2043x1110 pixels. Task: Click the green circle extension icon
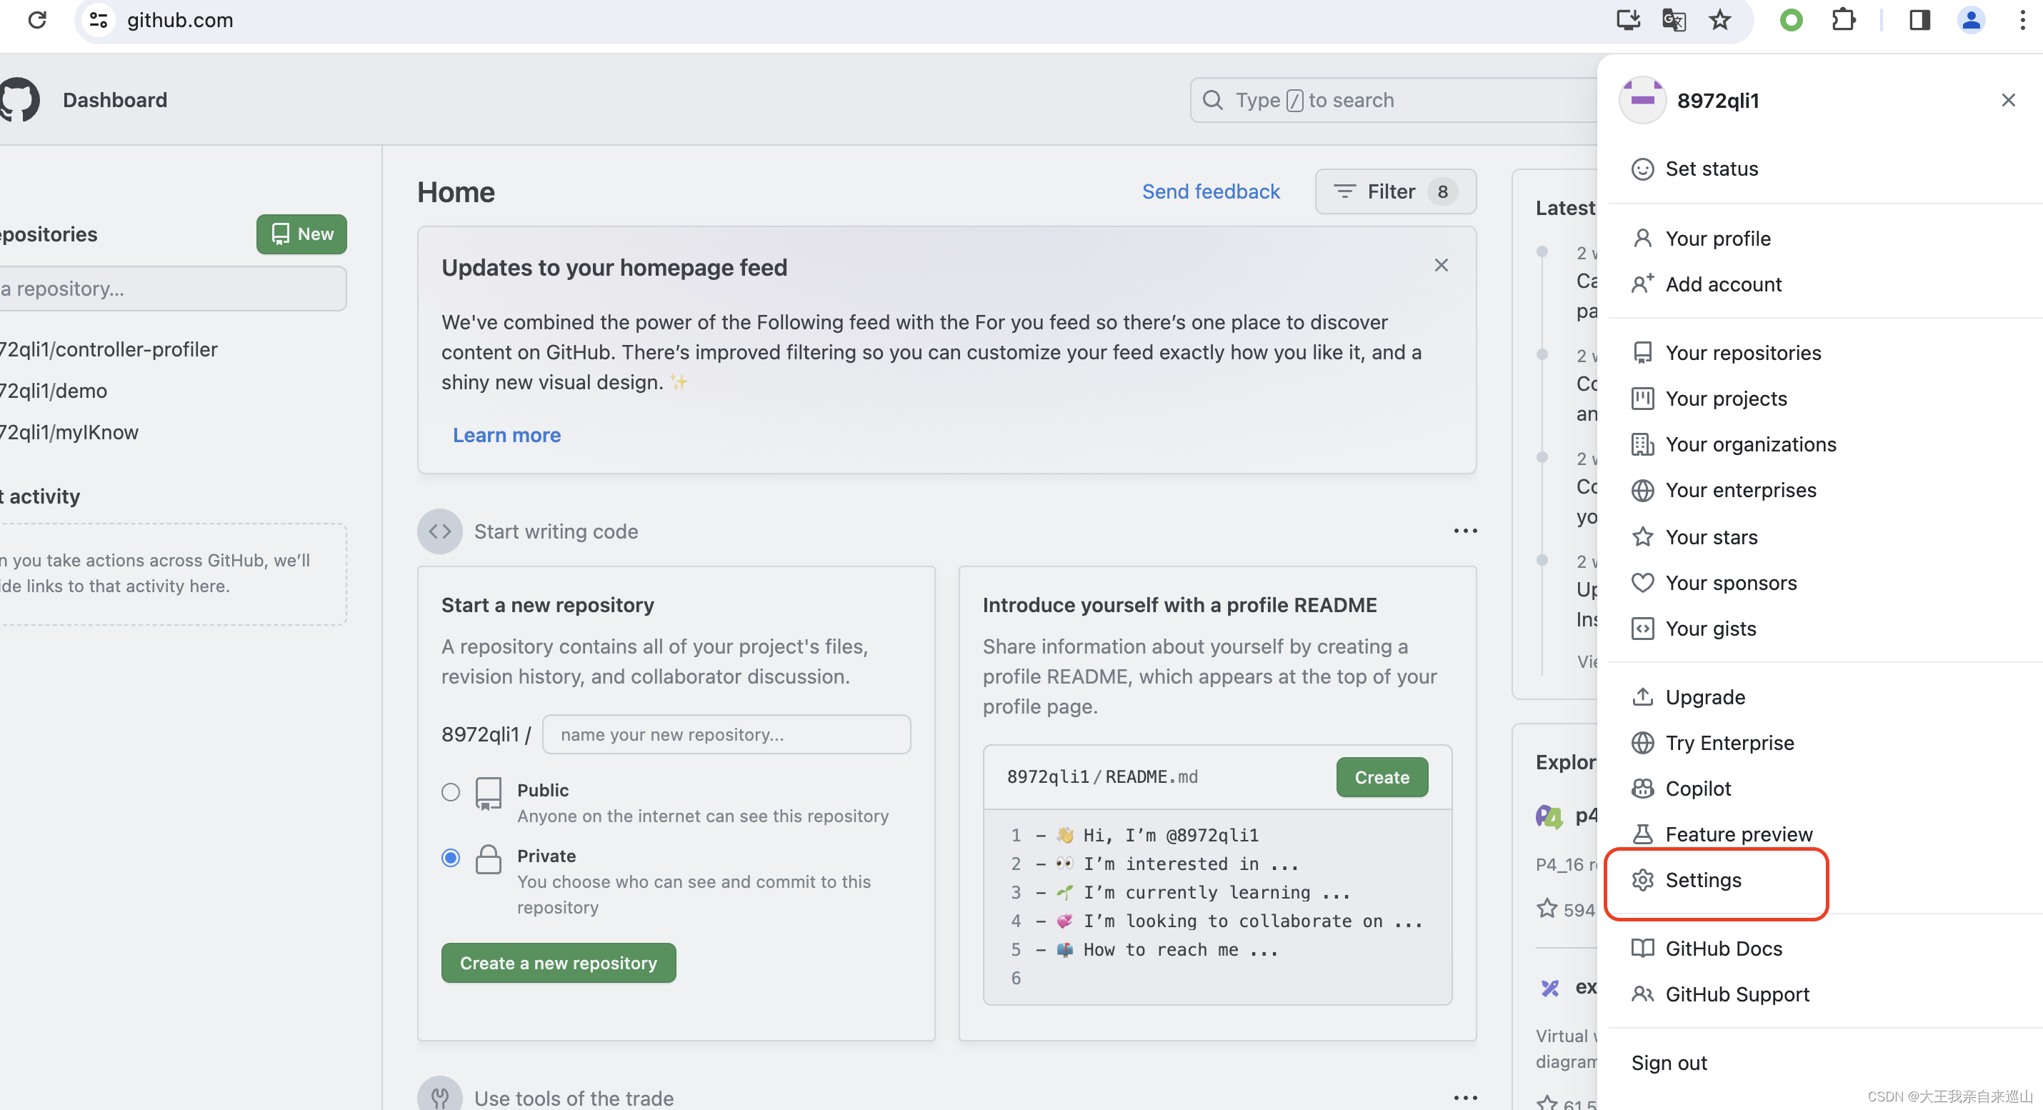(x=1791, y=20)
